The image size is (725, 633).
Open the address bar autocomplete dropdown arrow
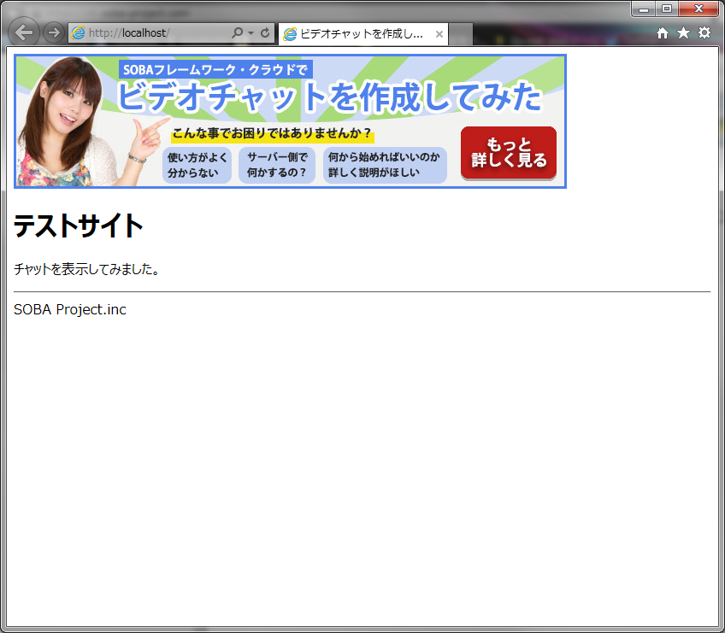pos(251,33)
